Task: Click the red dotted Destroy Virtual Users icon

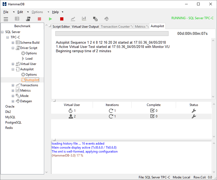Action: tap(39, 19)
